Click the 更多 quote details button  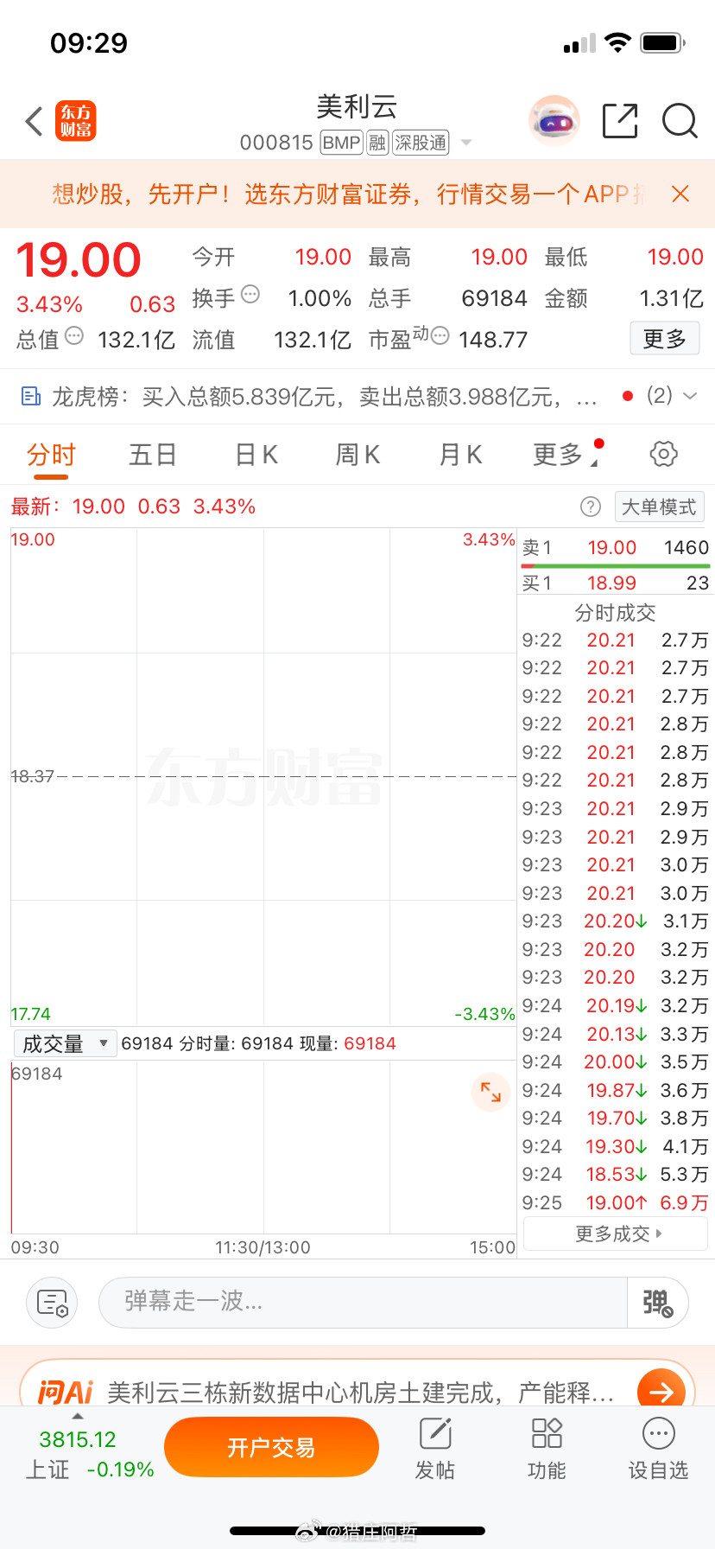click(664, 339)
